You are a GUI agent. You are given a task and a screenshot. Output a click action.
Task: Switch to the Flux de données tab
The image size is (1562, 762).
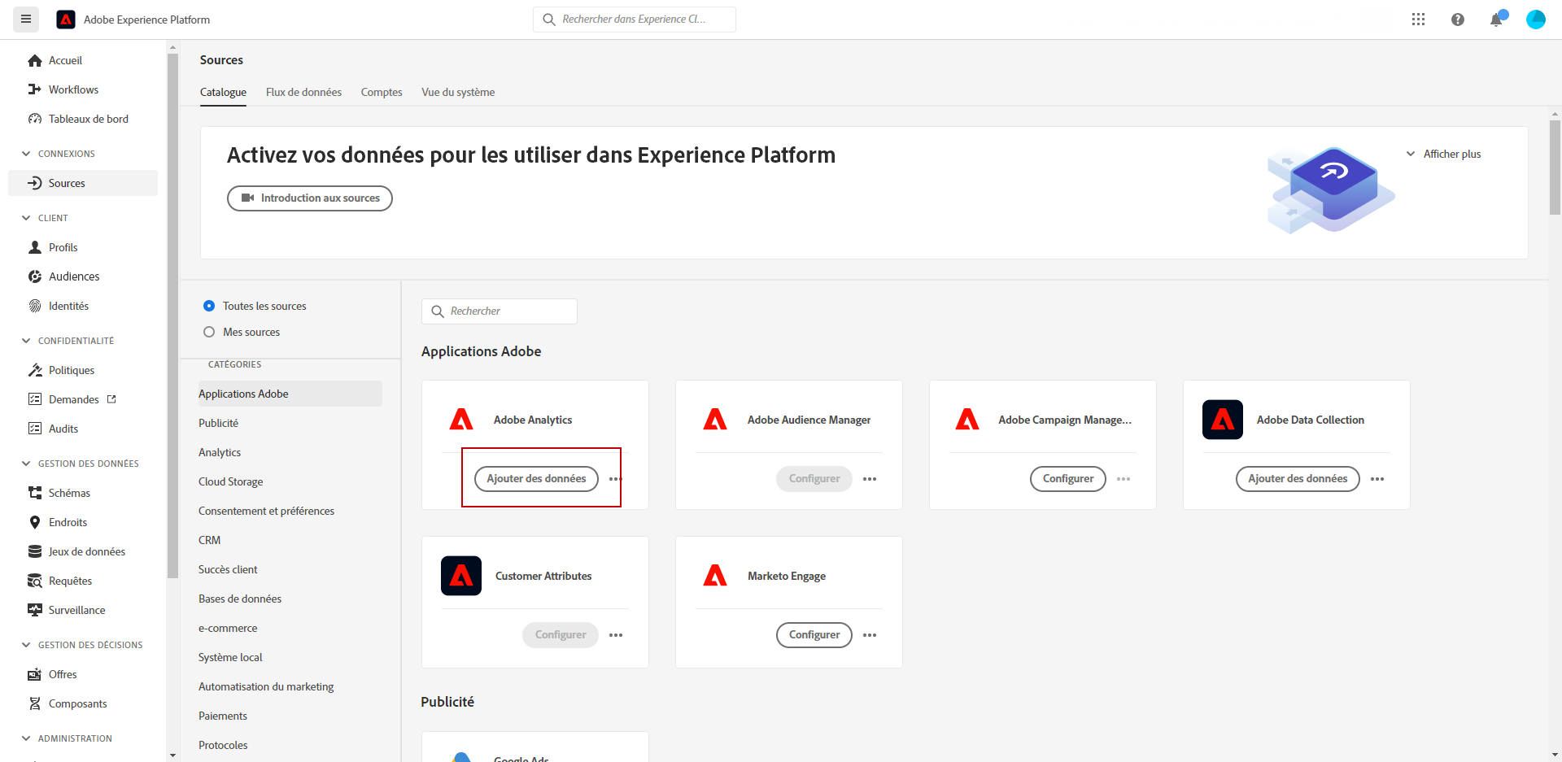click(303, 92)
